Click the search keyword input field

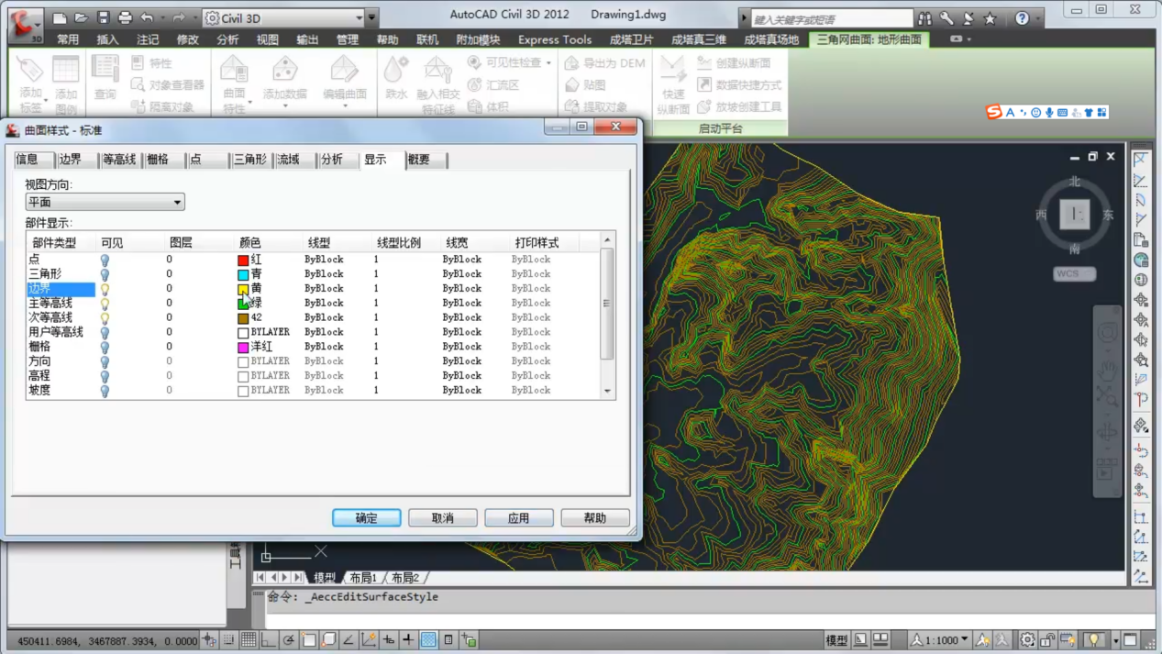(x=831, y=18)
